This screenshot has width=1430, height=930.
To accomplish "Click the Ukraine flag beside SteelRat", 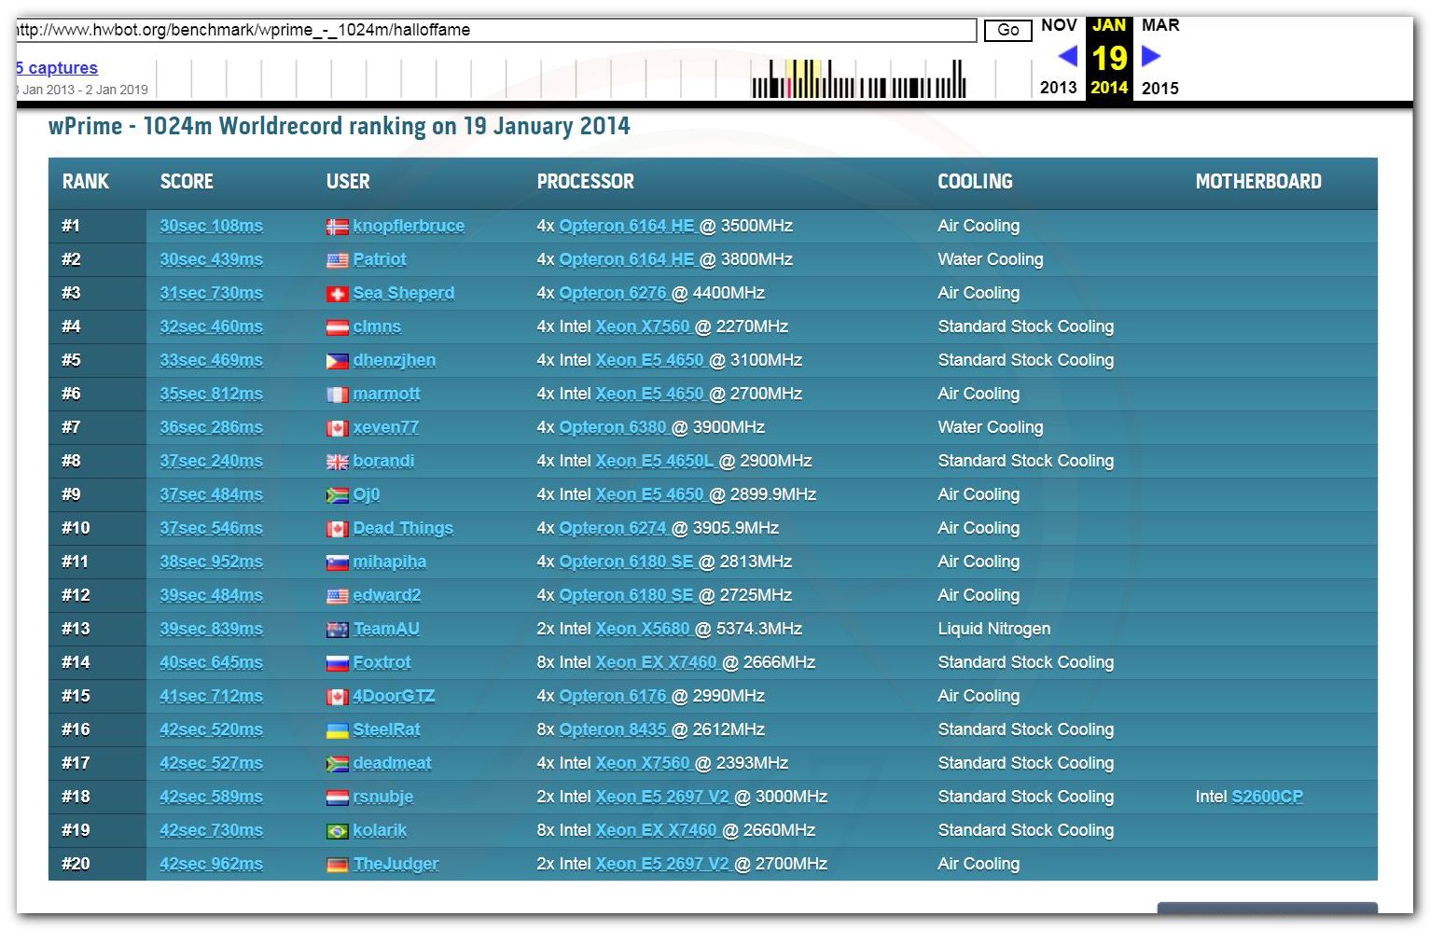I will coord(337,730).
